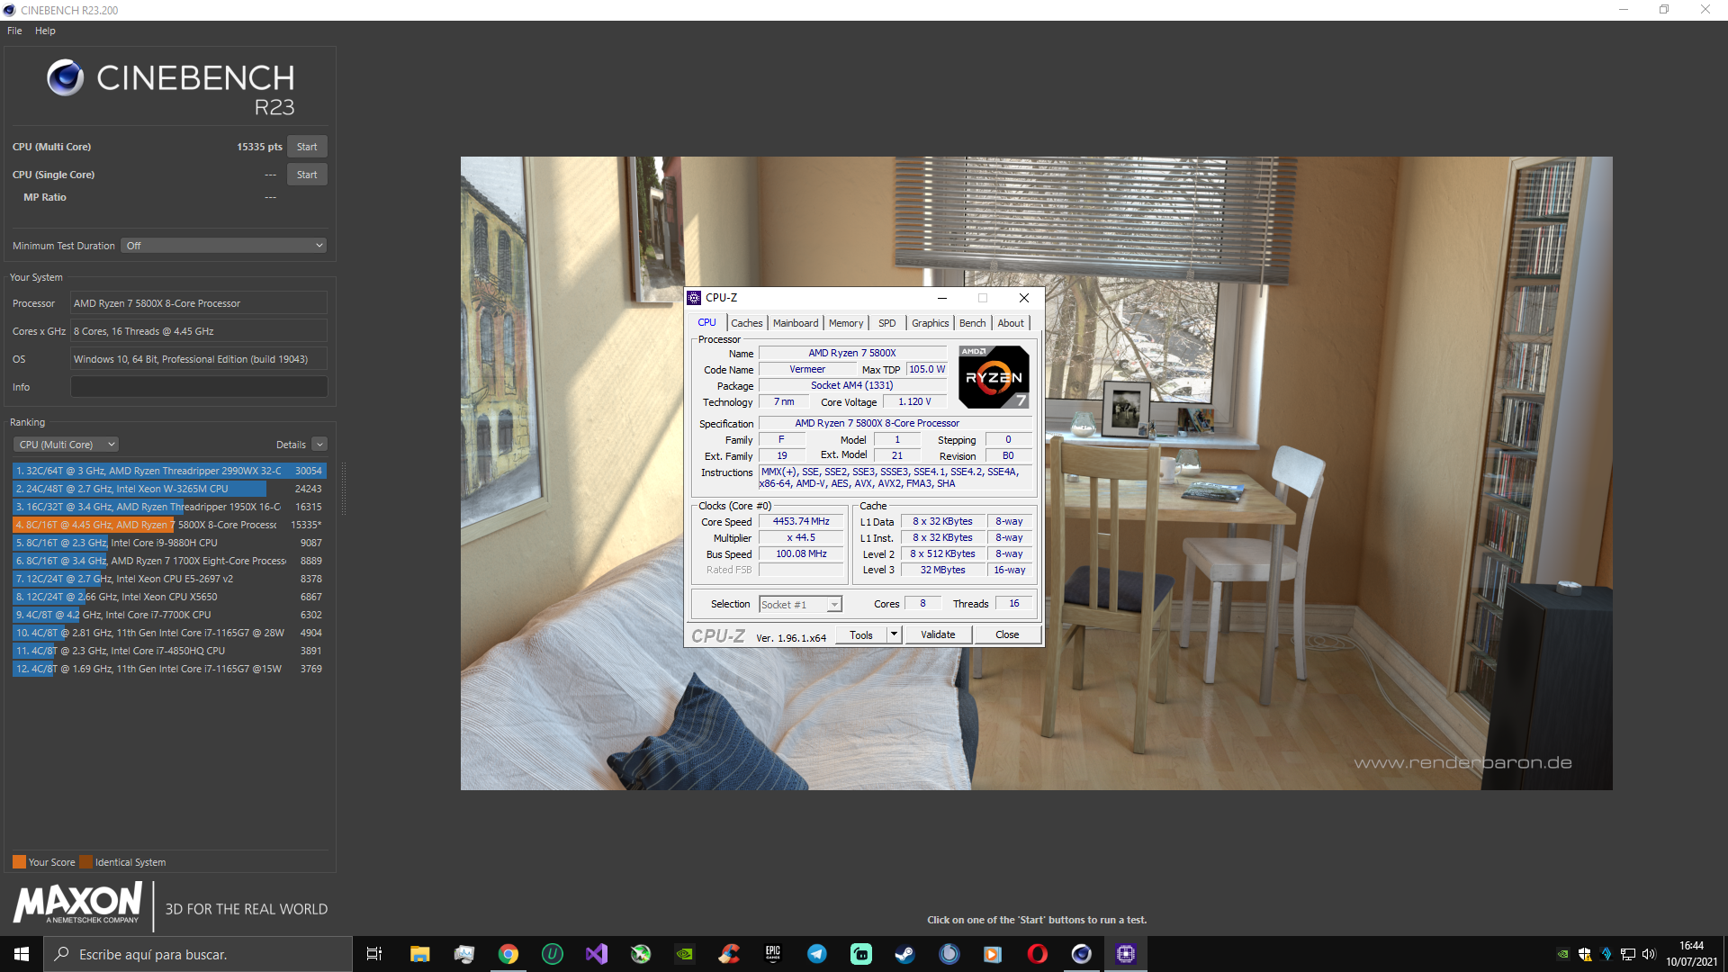Click the CPU-Z title bar icon
Image resolution: width=1728 pixels, height=972 pixels.
pyautogui.click(x=694, y=298)
